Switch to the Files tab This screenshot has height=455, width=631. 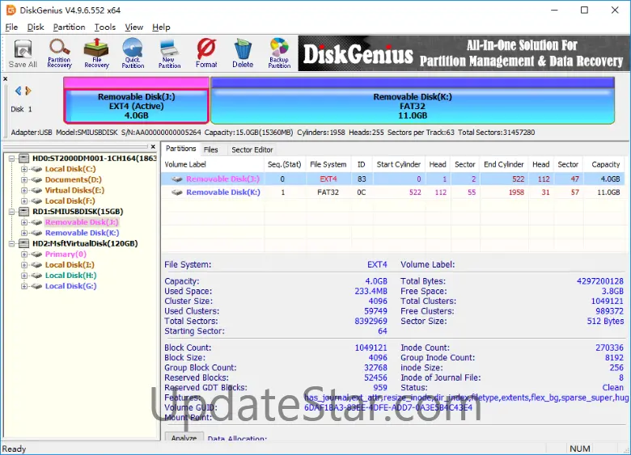(x=210, y=150)
